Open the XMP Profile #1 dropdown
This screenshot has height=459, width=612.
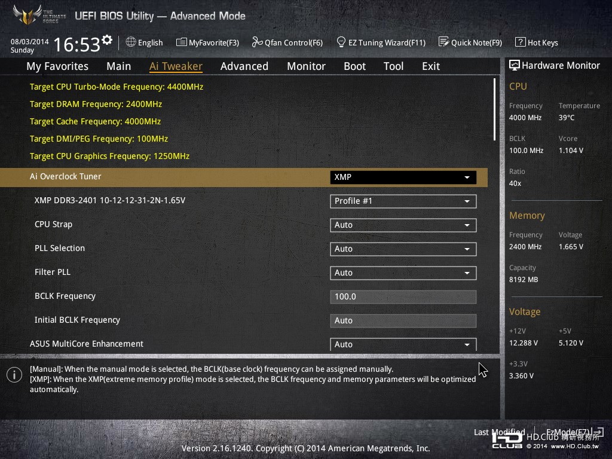click(x=403, y=201)
